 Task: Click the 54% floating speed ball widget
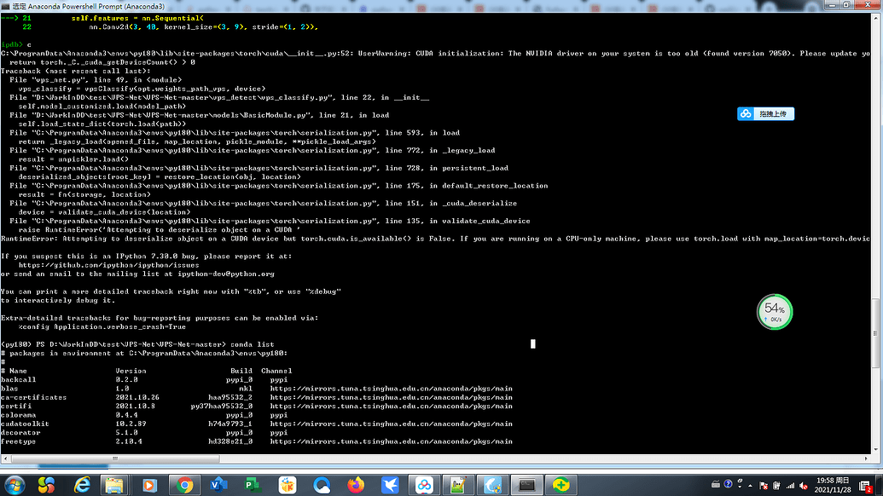click(774, 312)
